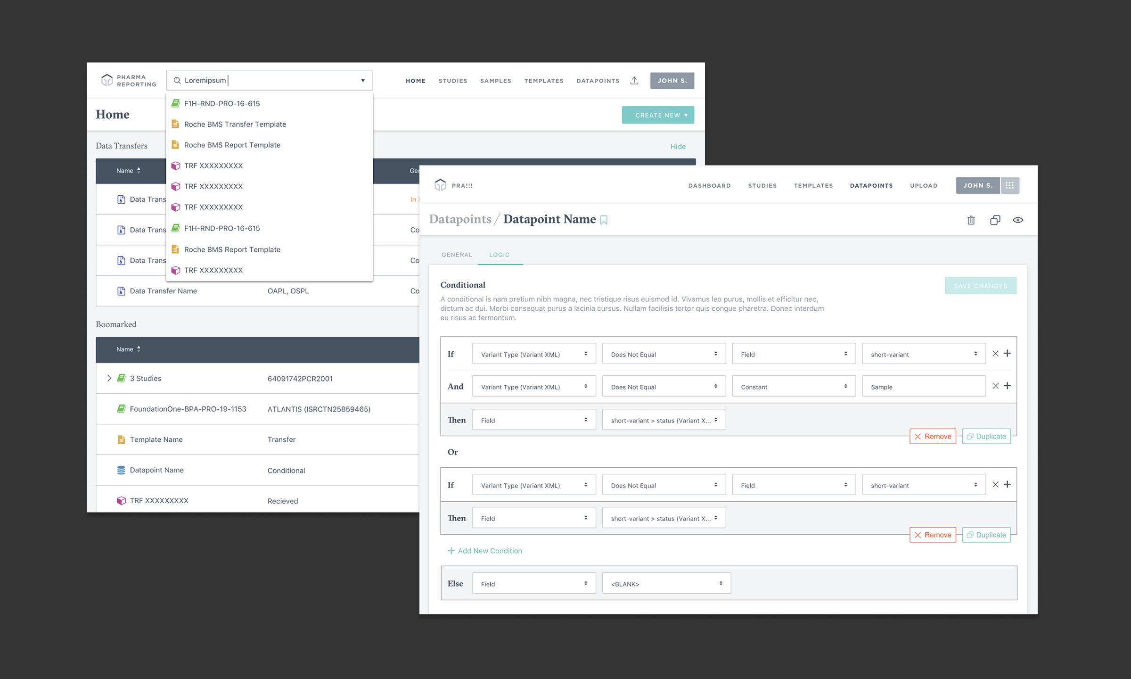Viewport: 1131px width, 679px height.
Task: Click the SAVE CHANGES button
Action: tap(981, 286)
